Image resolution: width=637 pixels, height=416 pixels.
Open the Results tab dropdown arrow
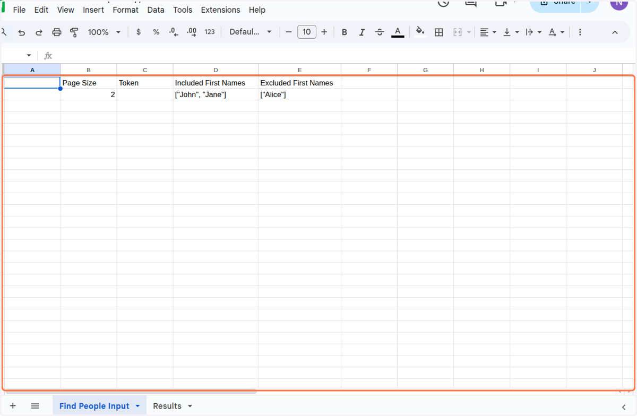[x=190, y=406]
